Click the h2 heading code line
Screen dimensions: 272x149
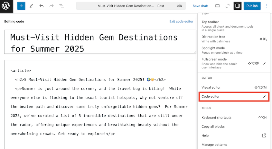click(90, 80)
